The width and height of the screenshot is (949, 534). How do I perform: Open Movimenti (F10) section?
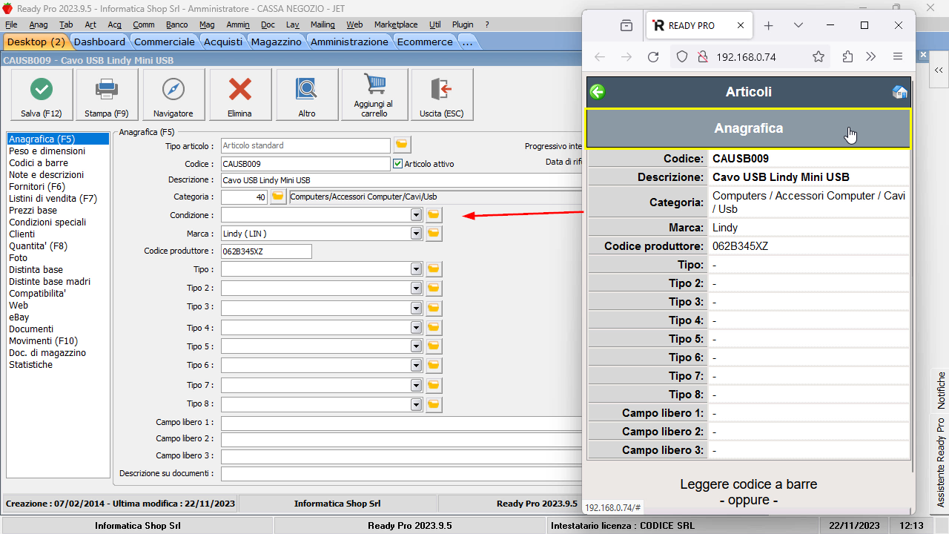[43, 341]
